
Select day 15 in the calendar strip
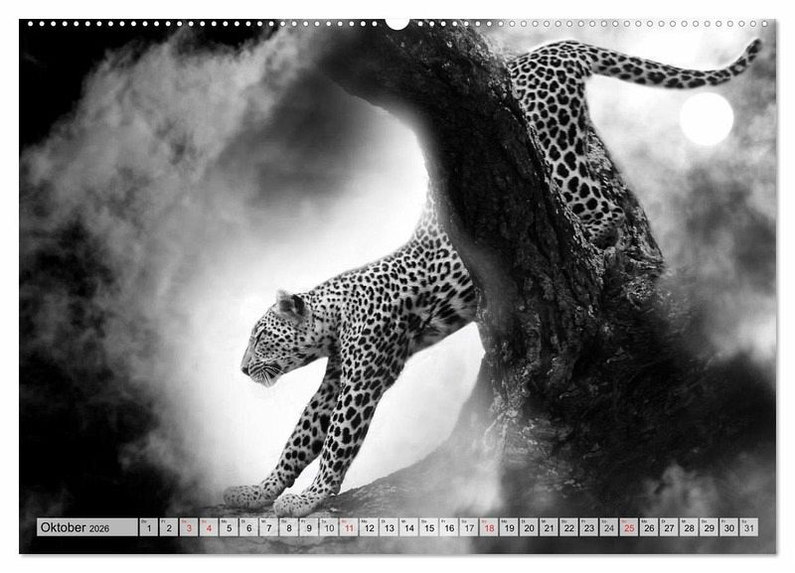pos(428,527)
